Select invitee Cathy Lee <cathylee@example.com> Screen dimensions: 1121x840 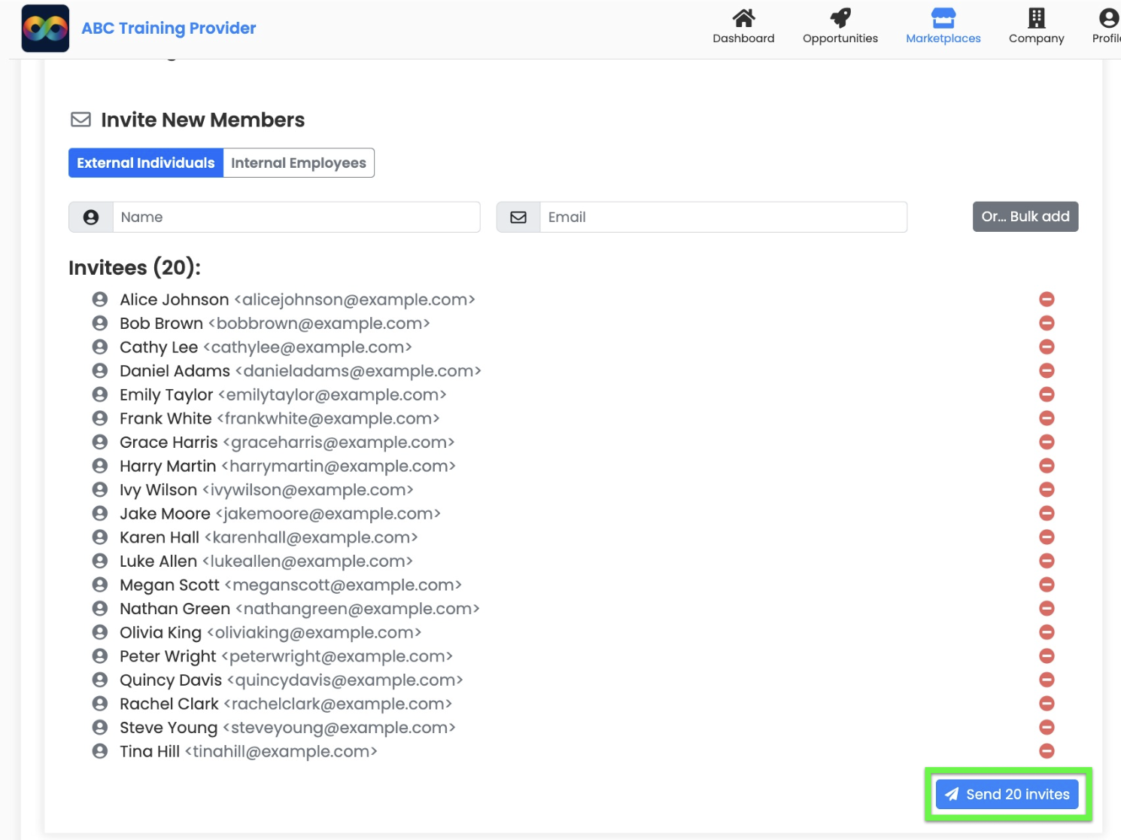266,347
